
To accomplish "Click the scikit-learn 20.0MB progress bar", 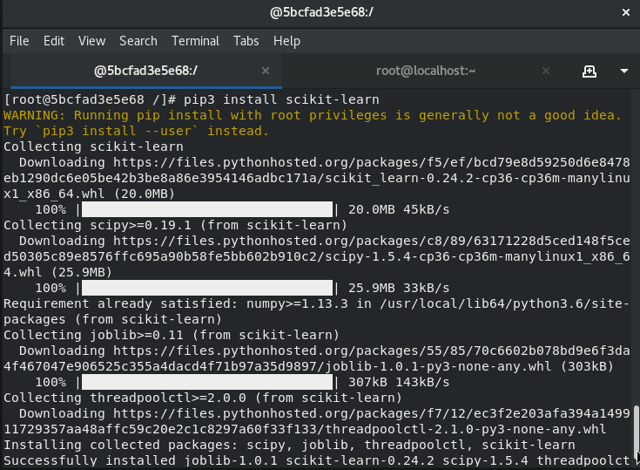I will [207, 209].
